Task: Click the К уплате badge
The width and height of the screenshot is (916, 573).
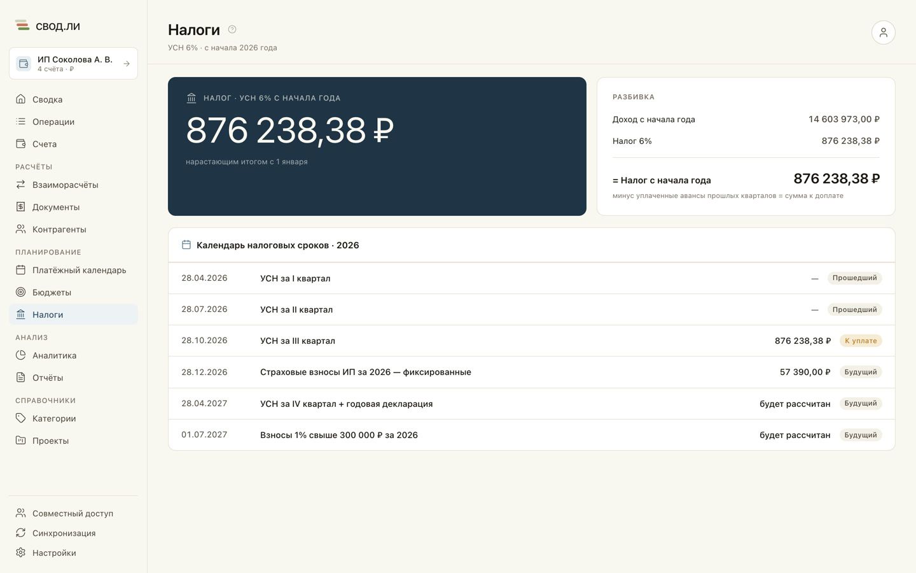Action: click(x=861, y=341)
